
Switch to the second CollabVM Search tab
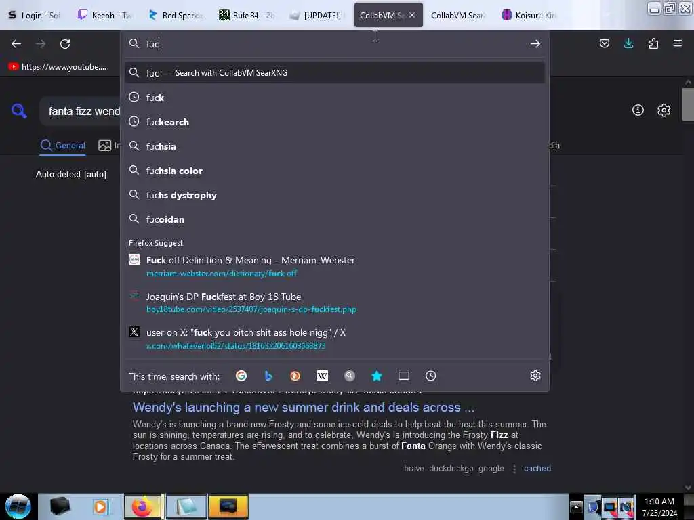tap(458, 15)
